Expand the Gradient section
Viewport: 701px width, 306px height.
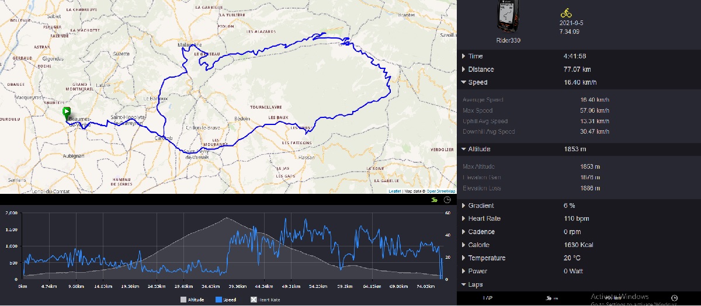coord(480,206)
